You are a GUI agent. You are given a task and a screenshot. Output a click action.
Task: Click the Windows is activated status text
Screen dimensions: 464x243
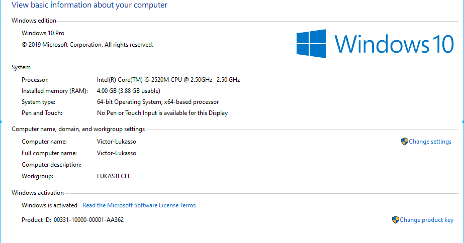(49, 205)
